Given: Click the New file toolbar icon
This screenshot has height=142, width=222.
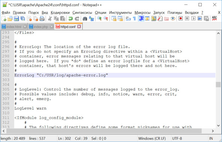Looking at the screenshot, I should 4,18.
